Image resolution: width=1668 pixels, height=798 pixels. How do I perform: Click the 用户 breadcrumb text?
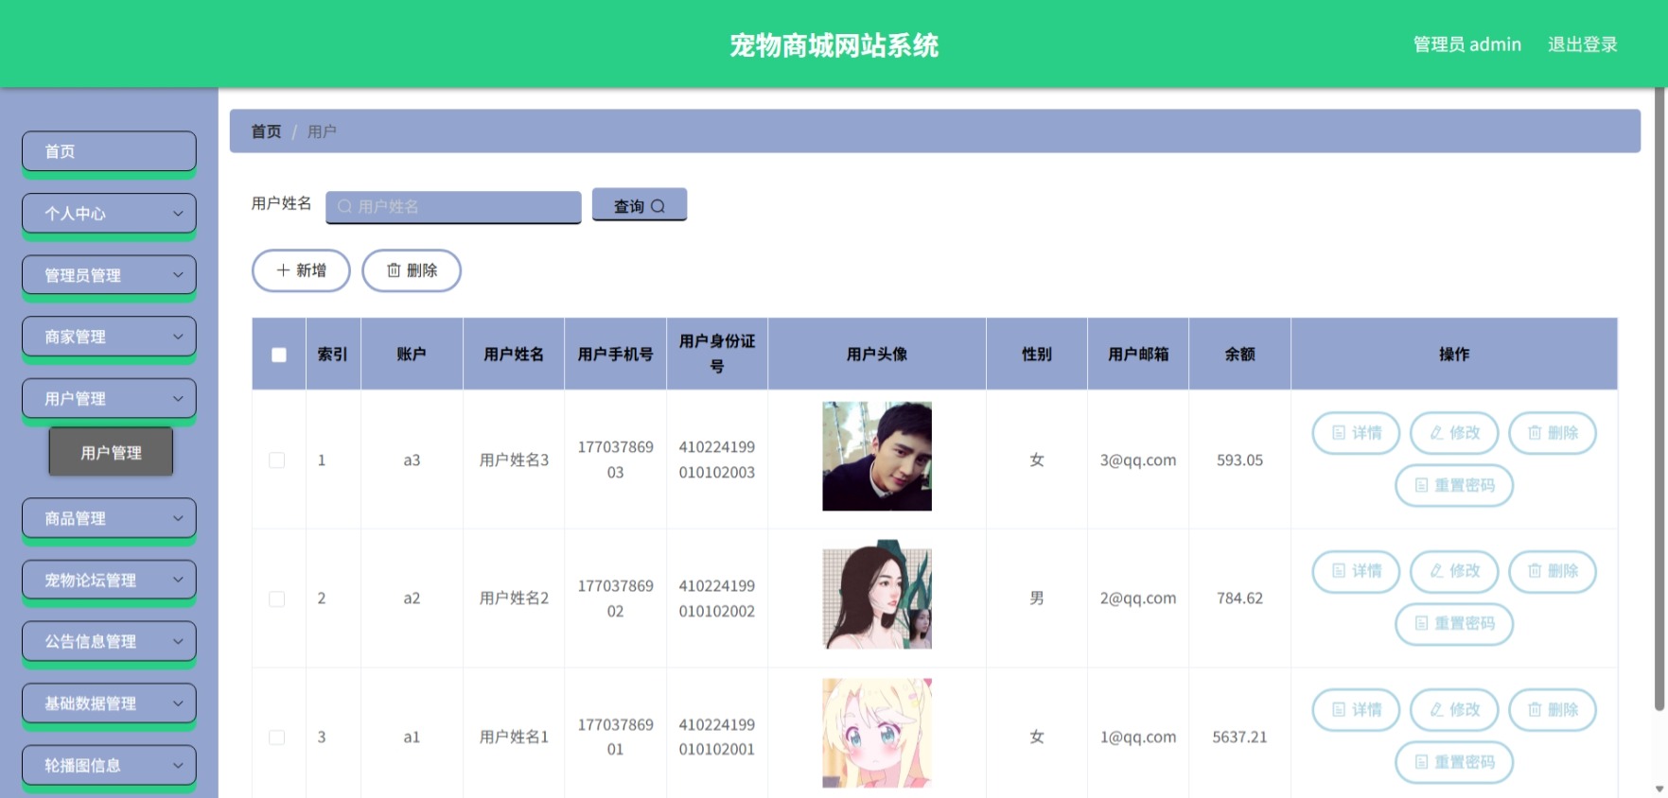(322, 131)
